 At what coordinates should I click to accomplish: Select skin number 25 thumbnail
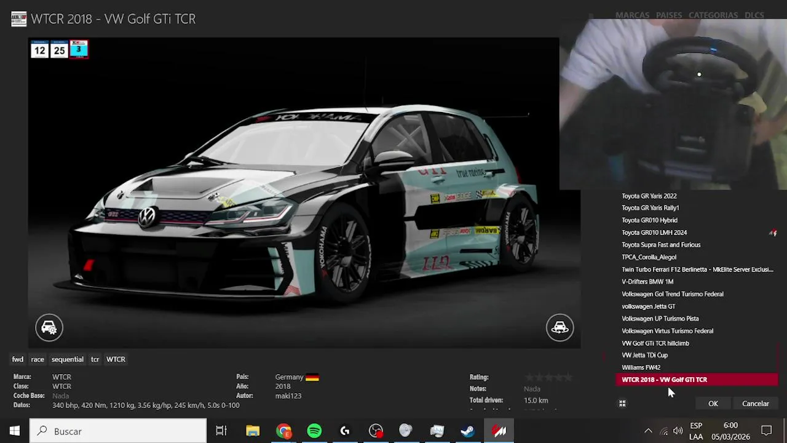59,49
